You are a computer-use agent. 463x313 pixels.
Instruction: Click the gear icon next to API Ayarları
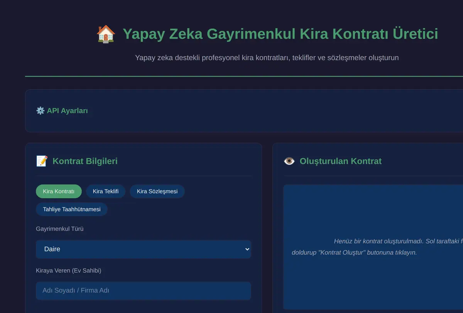point(40,111)
